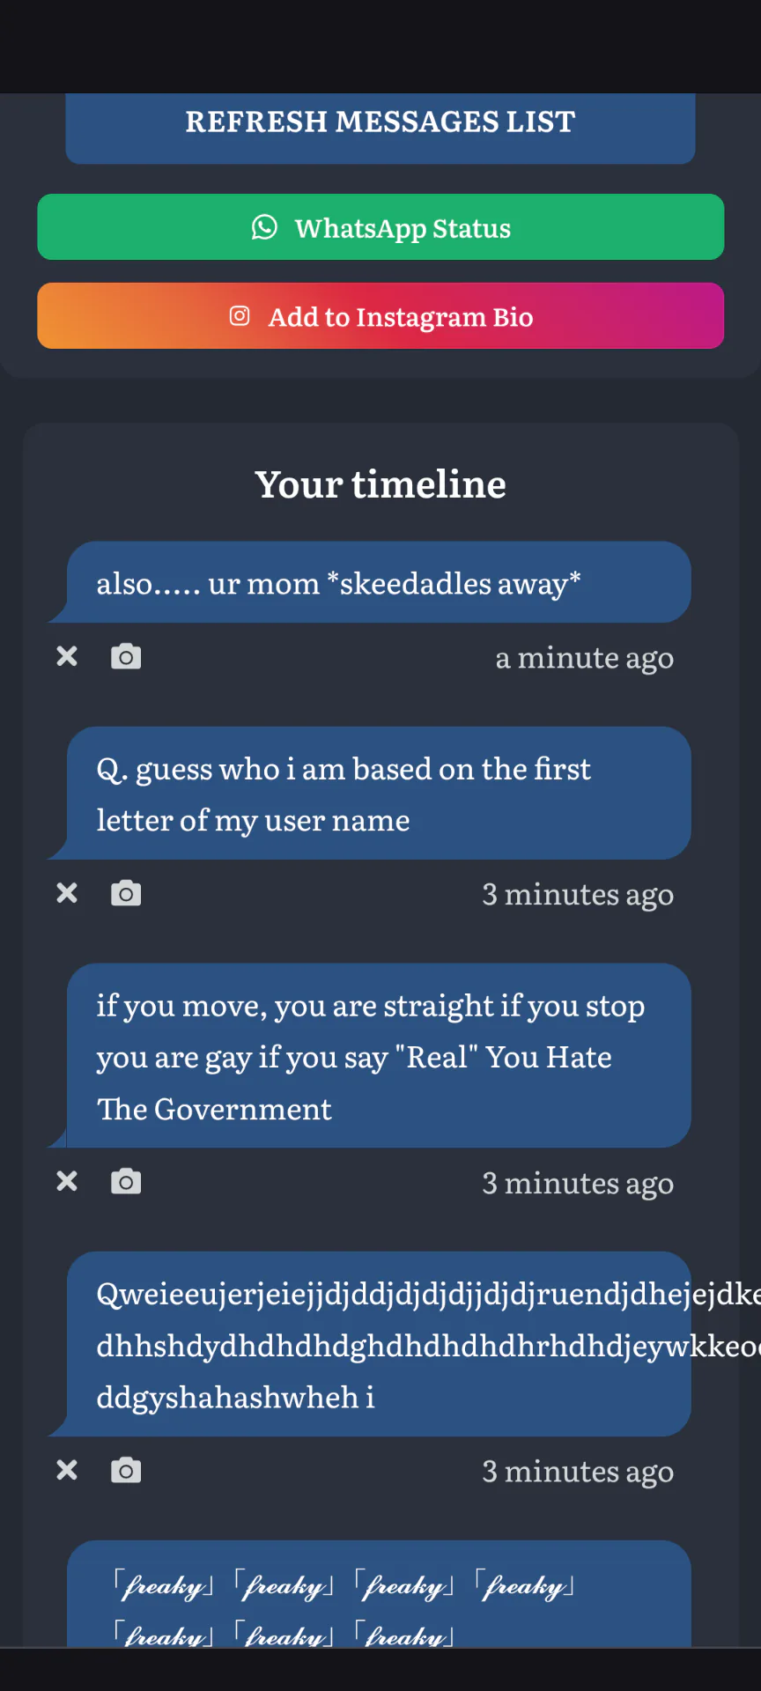
Task: Share via the WhatsApp Status button
Action: (380, 227)
